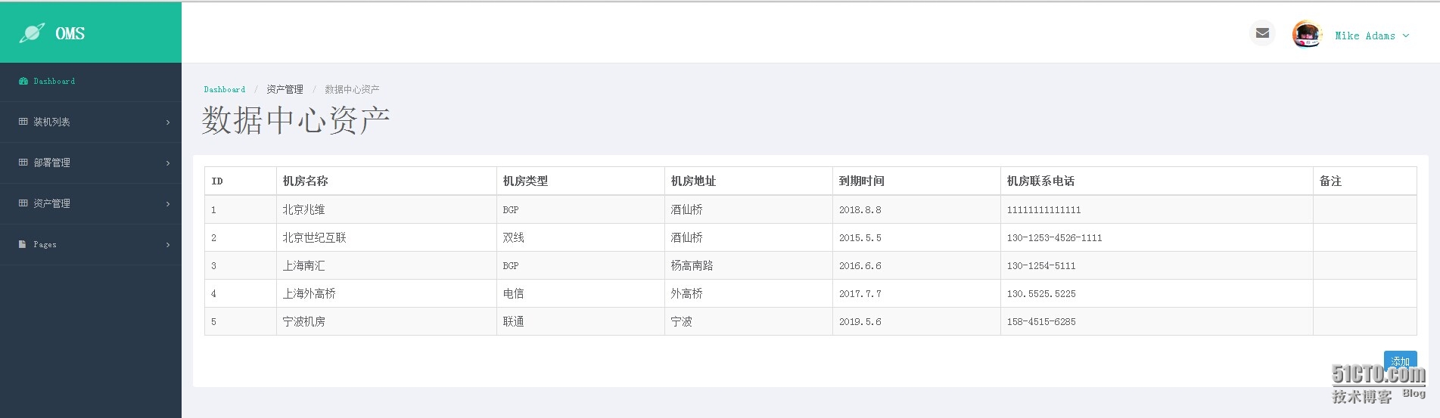Expand the 资产管理 sidebar chevron

168,204
